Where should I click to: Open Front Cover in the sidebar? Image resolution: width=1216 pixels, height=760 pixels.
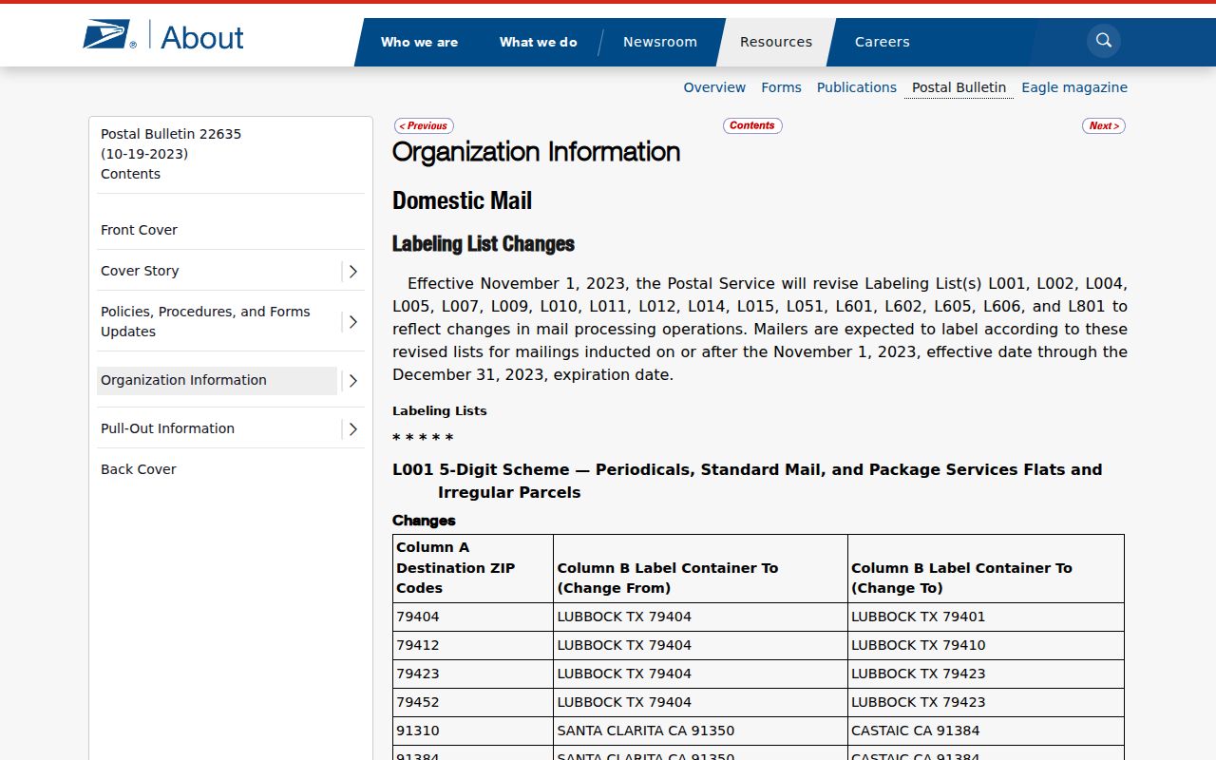pos(139,230)
